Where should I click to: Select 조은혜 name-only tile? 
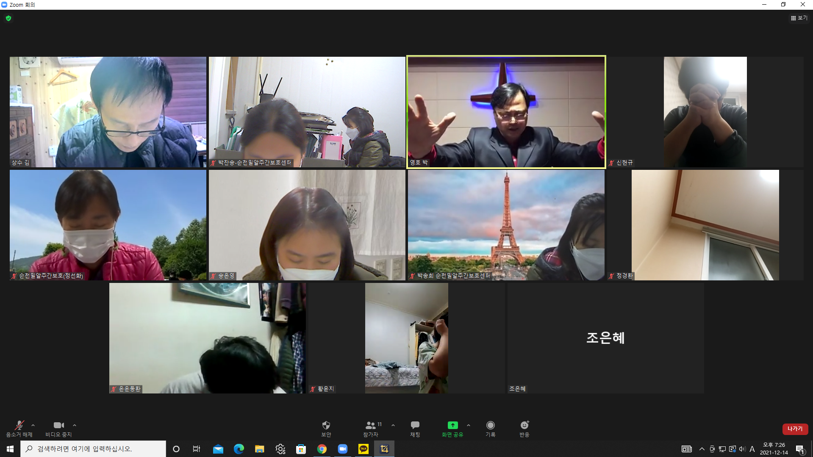click(x=606, y=338)
